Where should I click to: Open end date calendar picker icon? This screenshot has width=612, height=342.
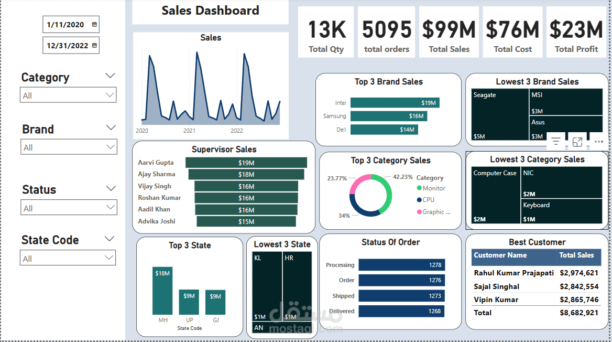point(94,45)
